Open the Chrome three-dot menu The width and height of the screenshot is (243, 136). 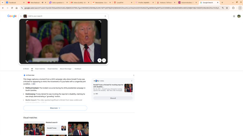(x=240, y=8)
